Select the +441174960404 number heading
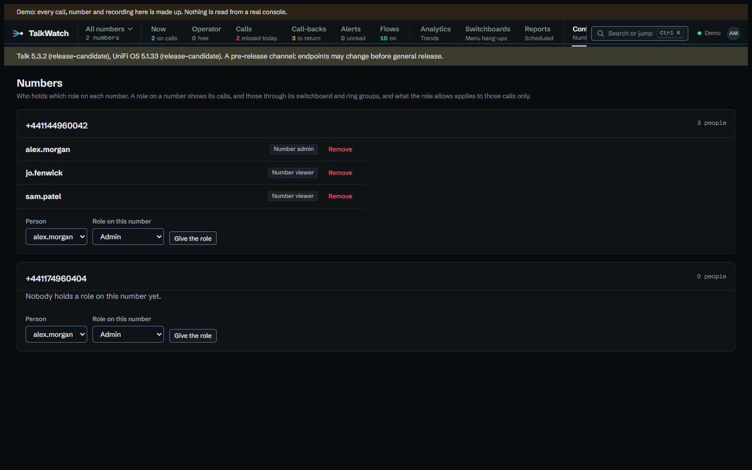The height and width of the screenshot is (470, 752). tap(56, 279)
